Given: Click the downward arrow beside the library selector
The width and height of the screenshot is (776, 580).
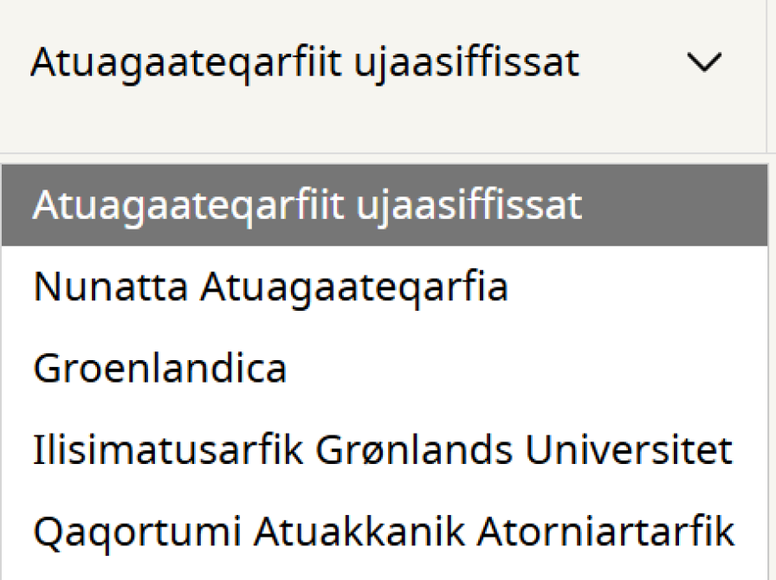Looking at the screenshot, I should [703, 63].
